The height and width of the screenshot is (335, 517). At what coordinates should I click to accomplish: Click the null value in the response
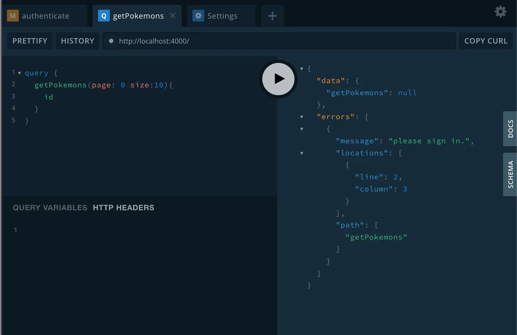pyautogui.click(x=407, y=93)
